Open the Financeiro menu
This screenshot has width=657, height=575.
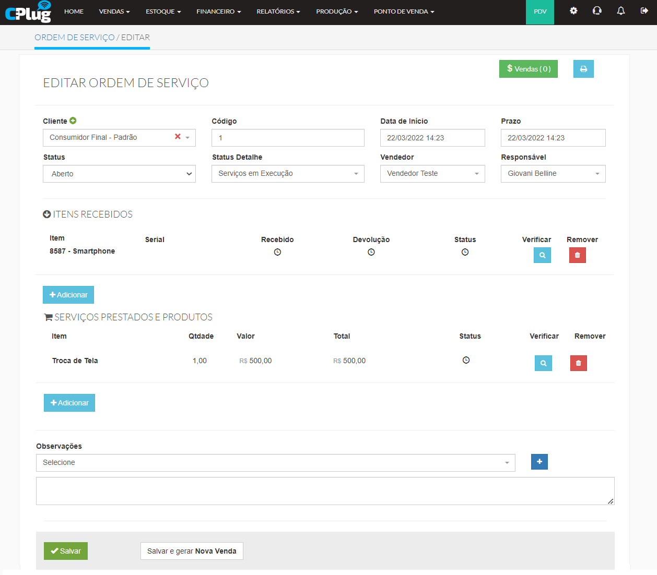(x=218, y=11)
